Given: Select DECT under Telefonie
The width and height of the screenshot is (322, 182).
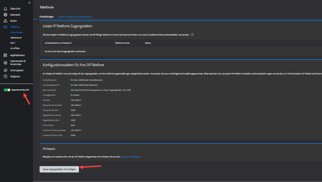Looking at the screenshot, I should pyautogui.click(x=13, y=42).
